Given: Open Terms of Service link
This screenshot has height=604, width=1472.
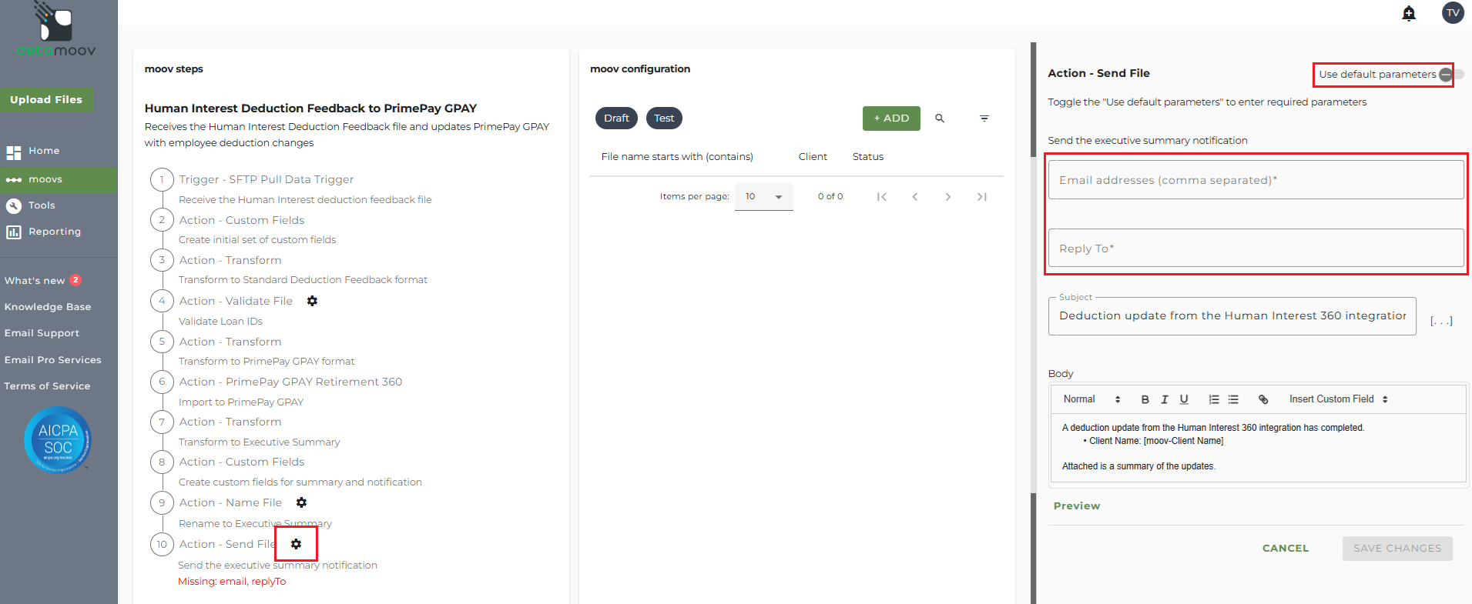Looking at the screenshot, I should (48, 386).
